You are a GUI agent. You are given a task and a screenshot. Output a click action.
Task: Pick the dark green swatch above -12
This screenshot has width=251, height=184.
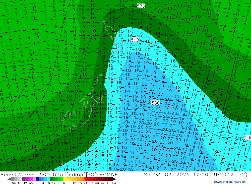[x=51, y=179]
